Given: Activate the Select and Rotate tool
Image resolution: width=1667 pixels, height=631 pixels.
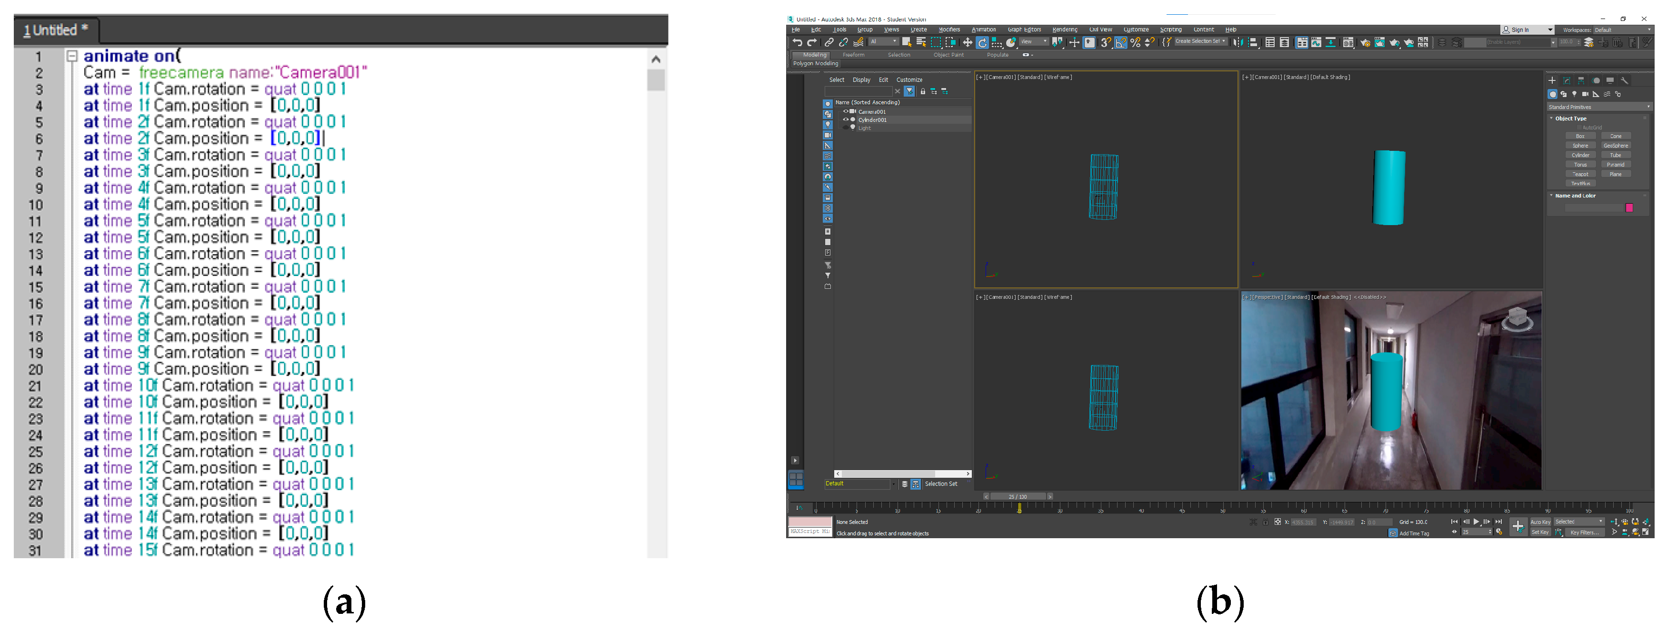Looking at the screenshot, I should click(982, 43).
